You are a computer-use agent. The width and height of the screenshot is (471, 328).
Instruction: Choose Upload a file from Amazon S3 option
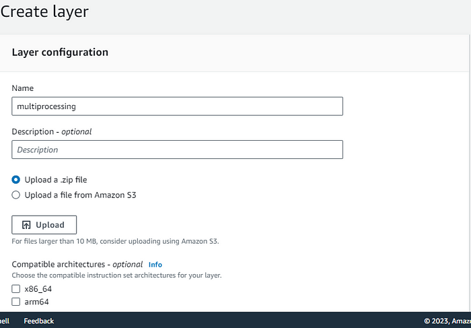pyautogui.click(x=16, y=195)
